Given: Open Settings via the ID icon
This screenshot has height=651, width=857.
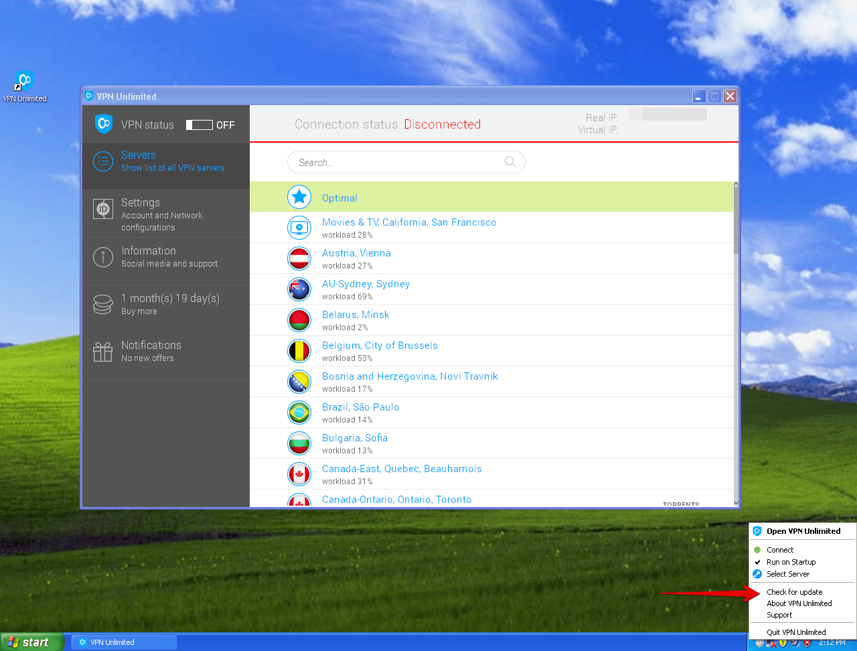Looking at the screenshot, I should tap(102, 209).
